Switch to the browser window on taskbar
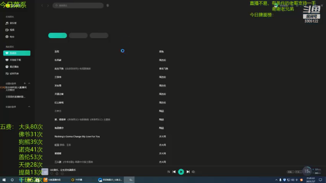The width and height of the screenshot is (326, 183). click(x=110, y=180)
